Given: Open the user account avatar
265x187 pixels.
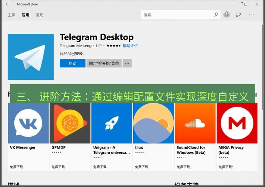Looking at the screenshot, I should (226, 15).
